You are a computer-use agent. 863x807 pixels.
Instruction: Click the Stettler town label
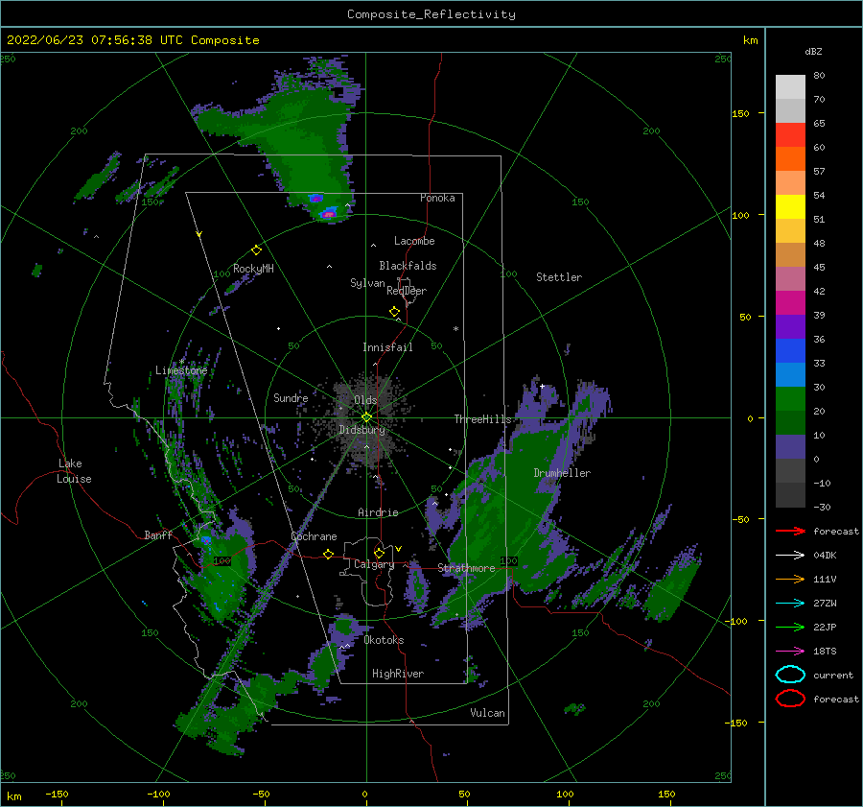point(559,277)
